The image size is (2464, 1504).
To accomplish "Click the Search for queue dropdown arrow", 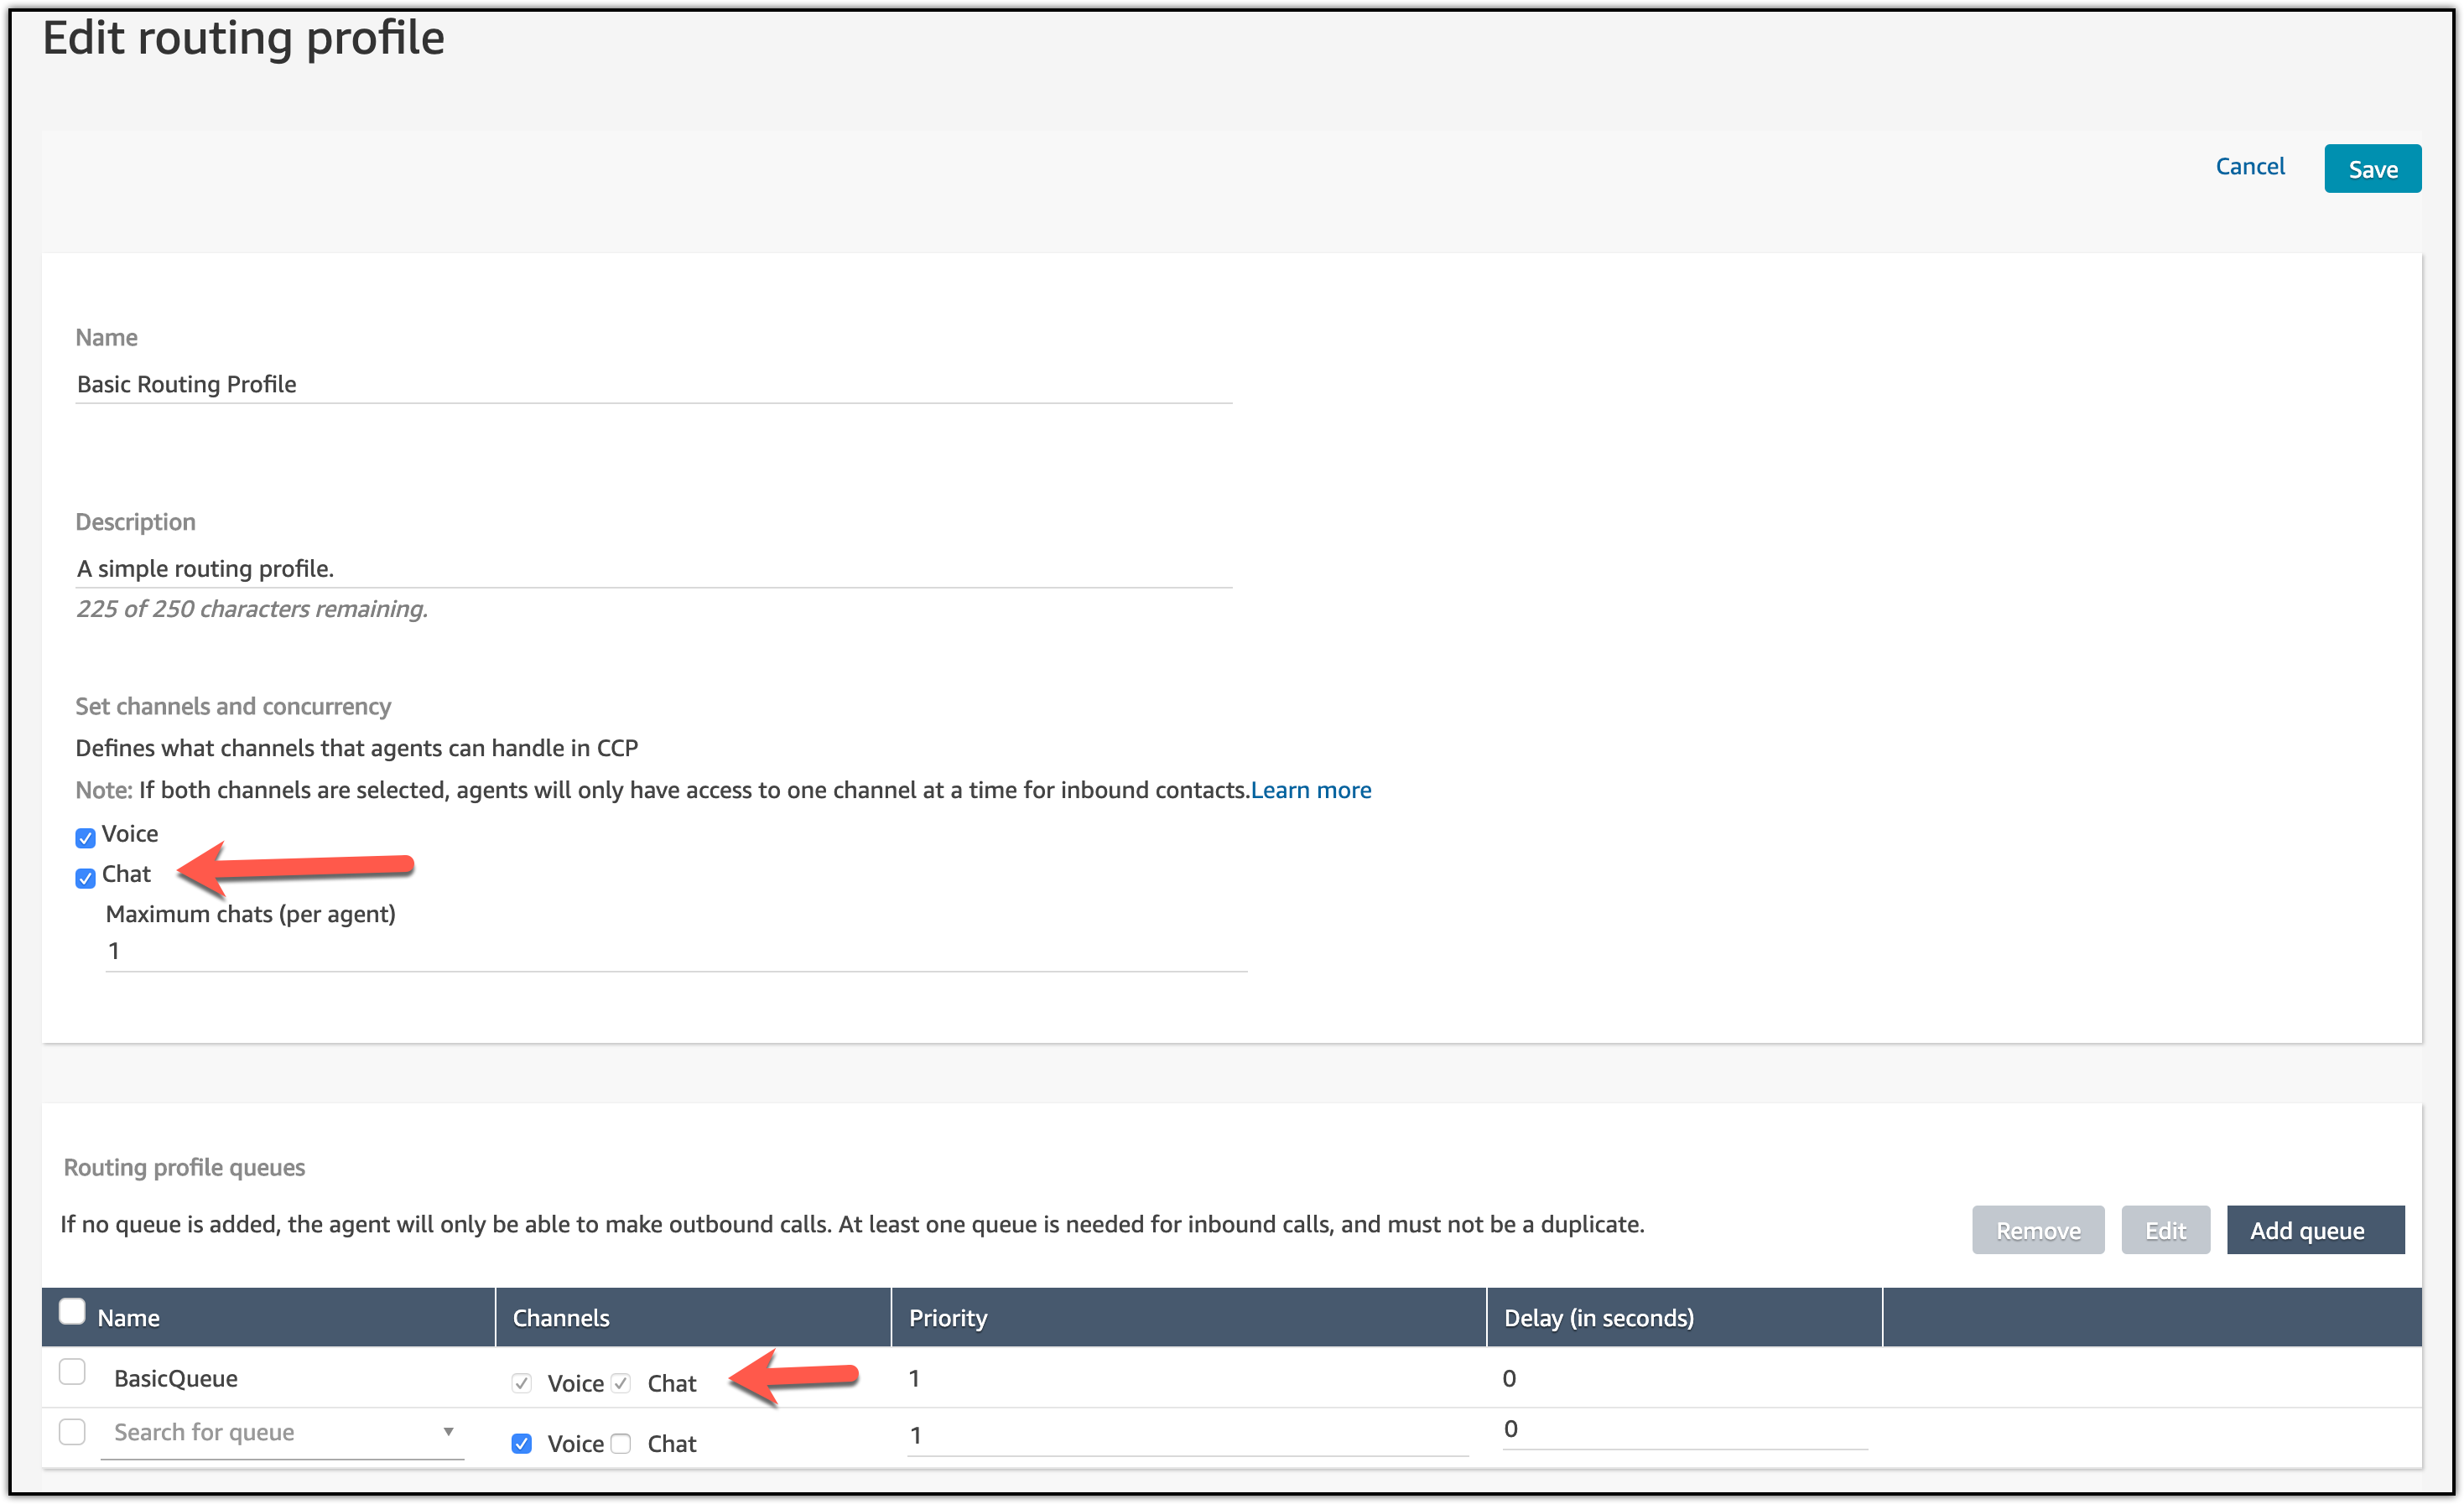I will coord(448,1432).
